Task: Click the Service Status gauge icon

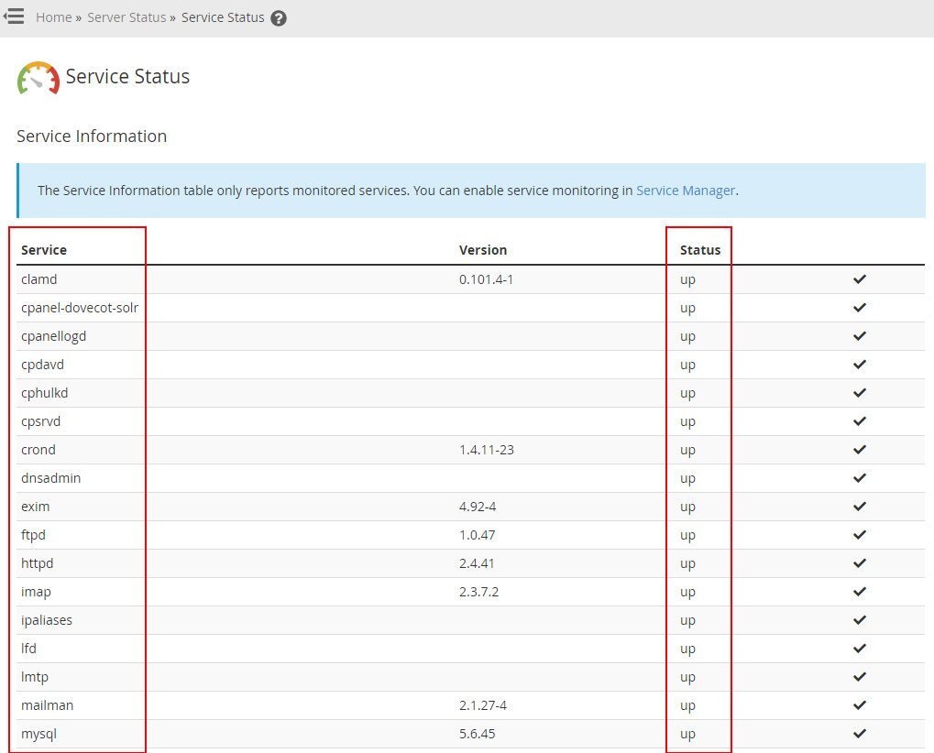Action: 38,78
